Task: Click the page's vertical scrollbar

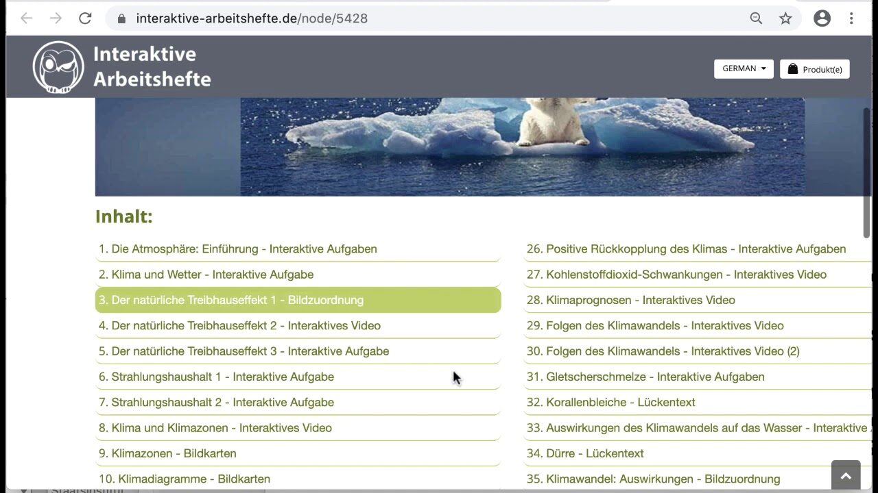Action: (x=866, y=173)
